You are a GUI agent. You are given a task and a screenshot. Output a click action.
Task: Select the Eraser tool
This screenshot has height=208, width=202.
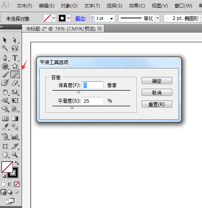coord(15,82)
